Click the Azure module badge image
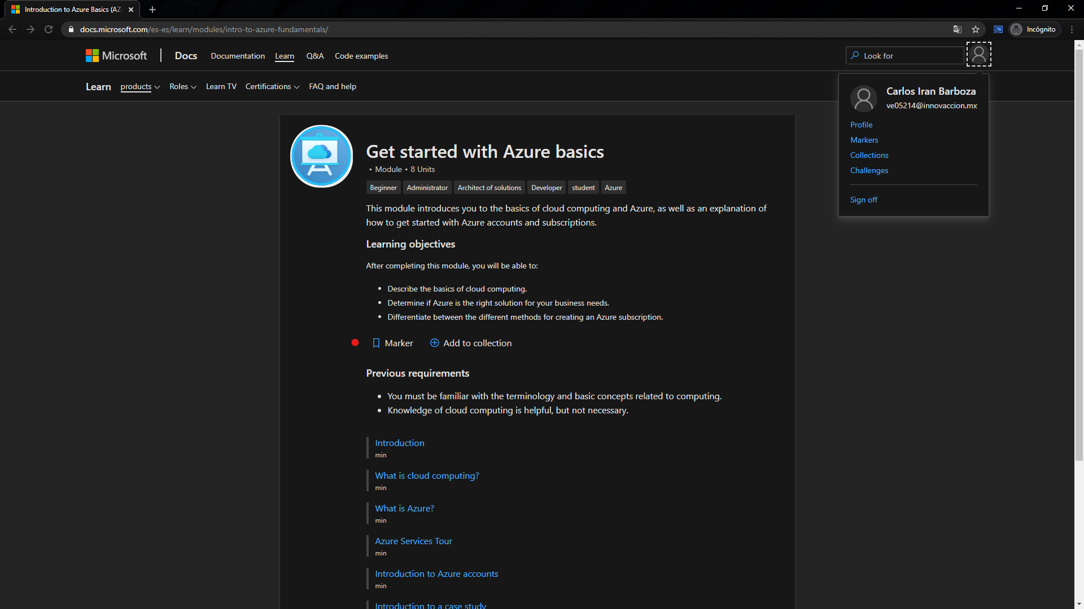 [x=321, y=156]
